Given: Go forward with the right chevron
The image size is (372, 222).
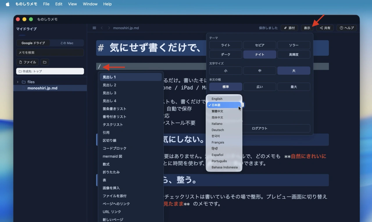Looking at the screenshot, I should (x=109, y=28).
